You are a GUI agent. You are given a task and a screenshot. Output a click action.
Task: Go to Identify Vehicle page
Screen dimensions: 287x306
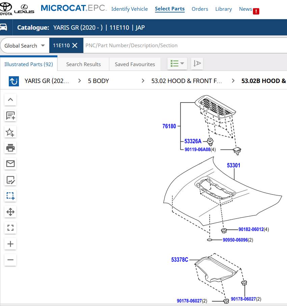(129, 9)
